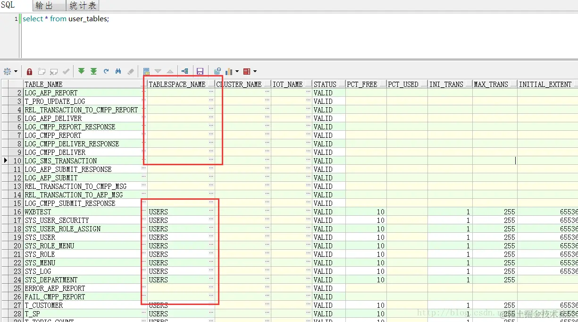Click the linked query tree icon
The image size is (578, 322).
pos(184,71)
